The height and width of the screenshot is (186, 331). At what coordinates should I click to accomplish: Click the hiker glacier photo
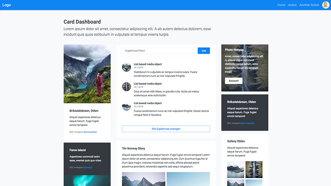click(x=87, y=74)
